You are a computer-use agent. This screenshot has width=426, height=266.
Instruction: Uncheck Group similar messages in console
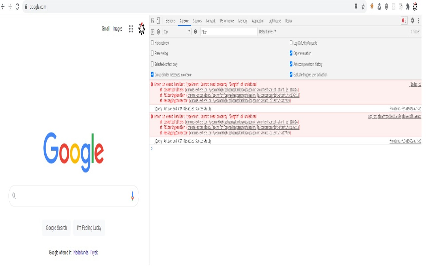coord(152,74)
